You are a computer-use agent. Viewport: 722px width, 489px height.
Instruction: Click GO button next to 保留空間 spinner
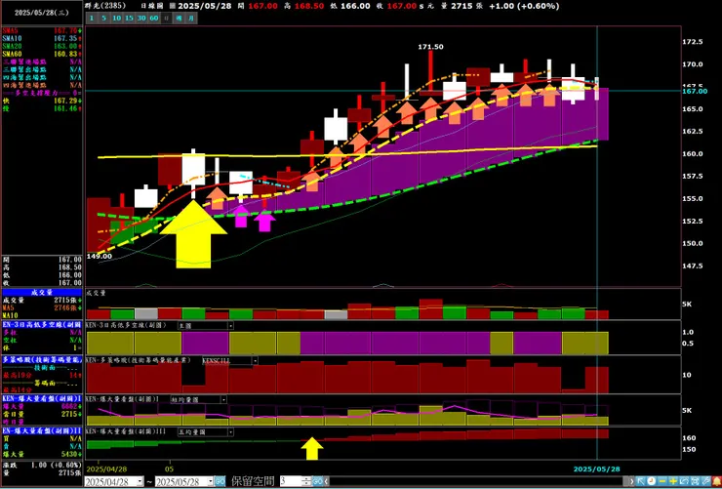tap(318, 481)
